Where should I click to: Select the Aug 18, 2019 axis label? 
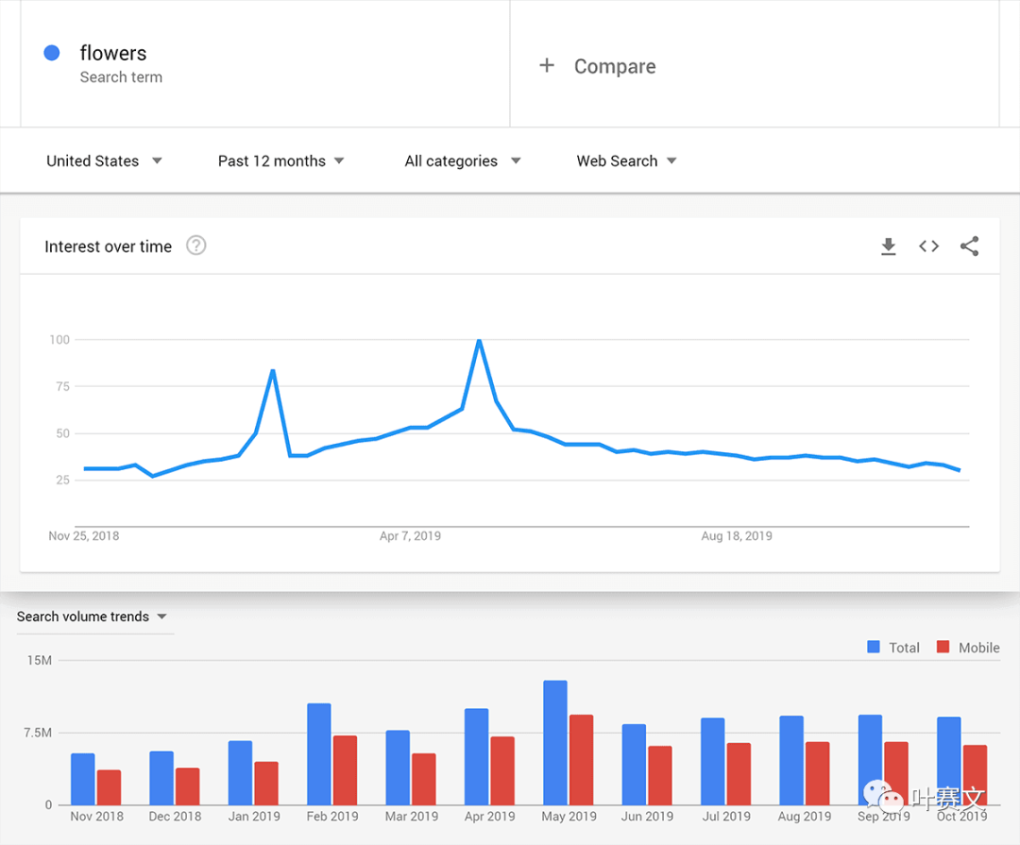pos(737,536)
